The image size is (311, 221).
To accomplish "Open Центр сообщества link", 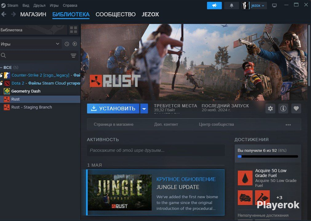I will [x=216, y=124].
